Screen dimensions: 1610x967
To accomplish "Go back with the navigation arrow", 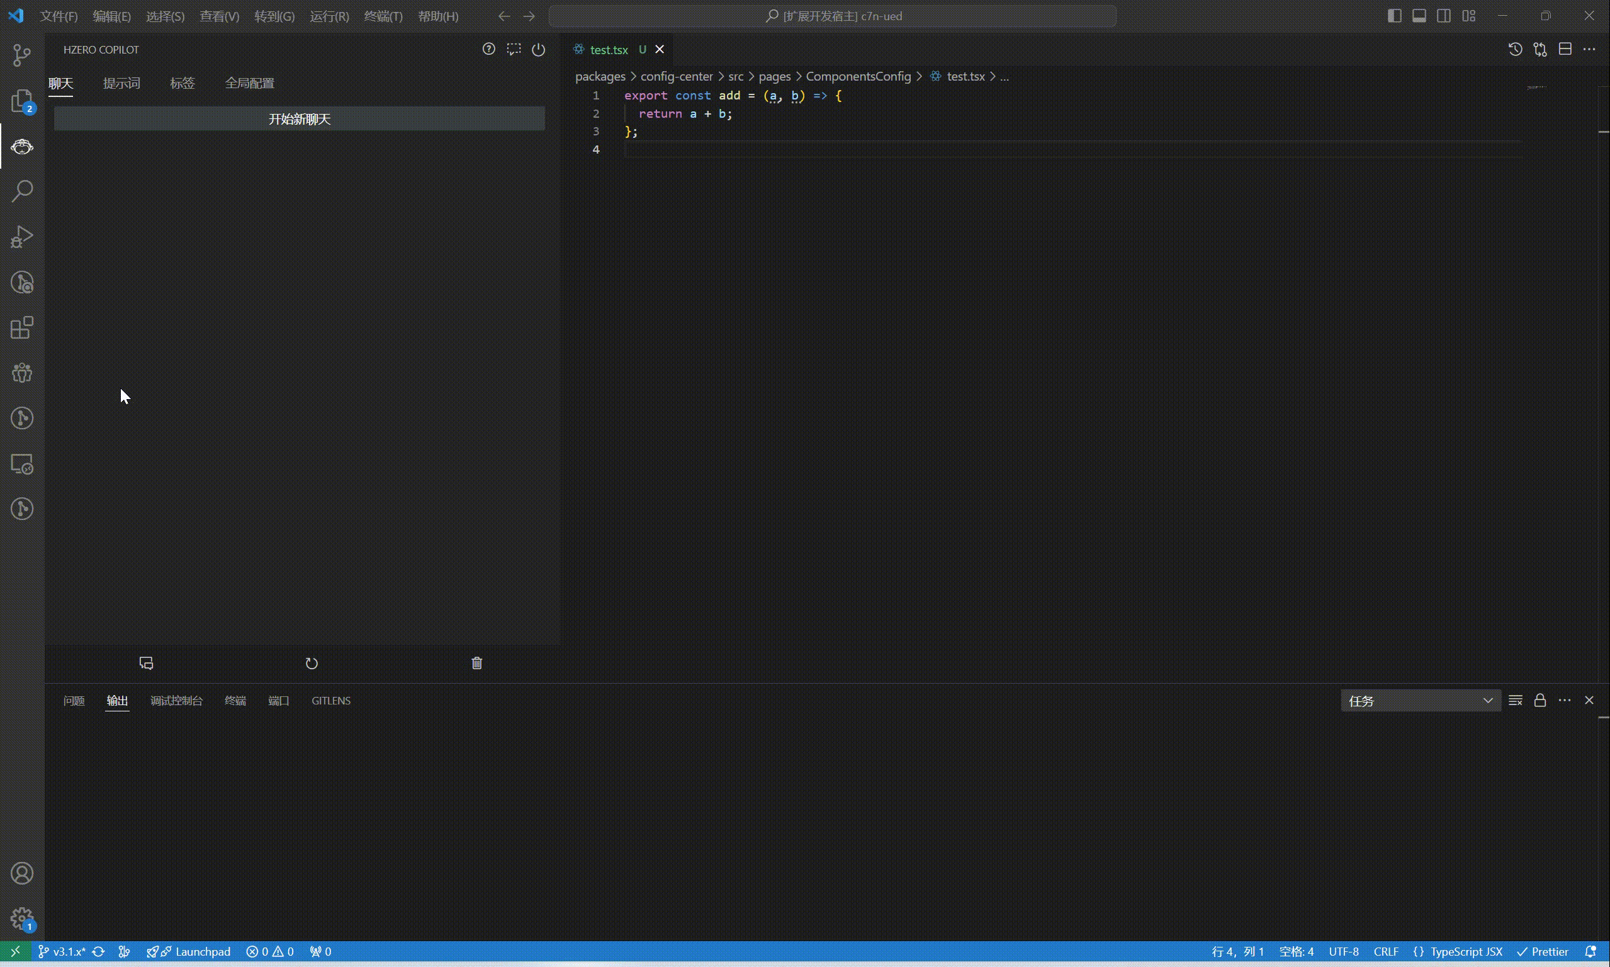I will (x=504, y=16).
